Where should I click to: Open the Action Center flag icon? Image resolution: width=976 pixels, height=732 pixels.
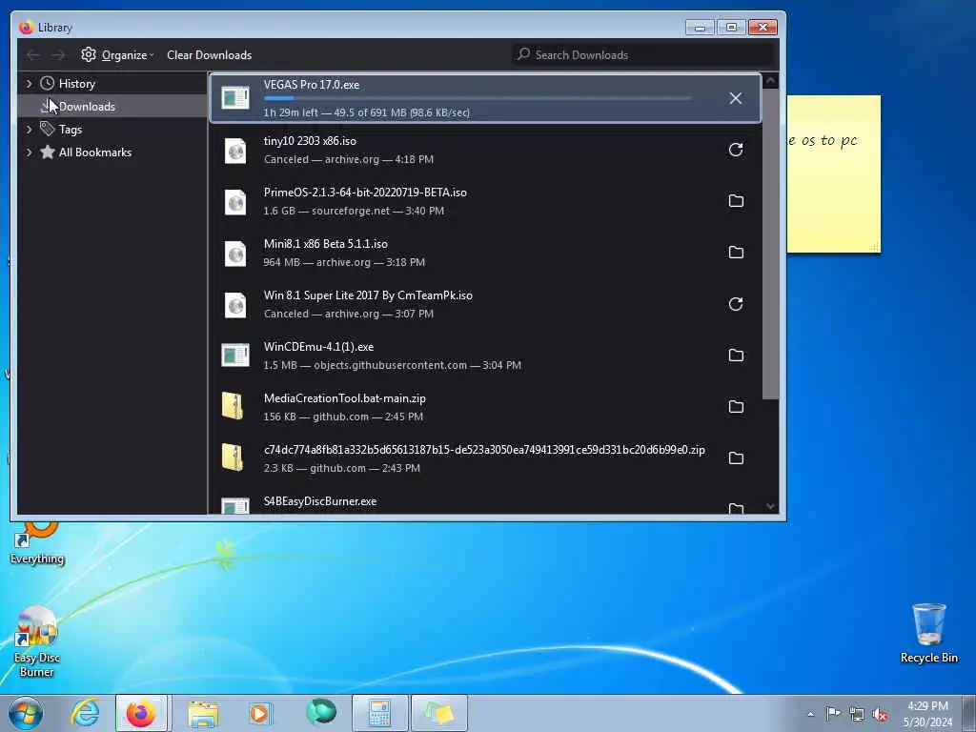click(x=833, y=714)
